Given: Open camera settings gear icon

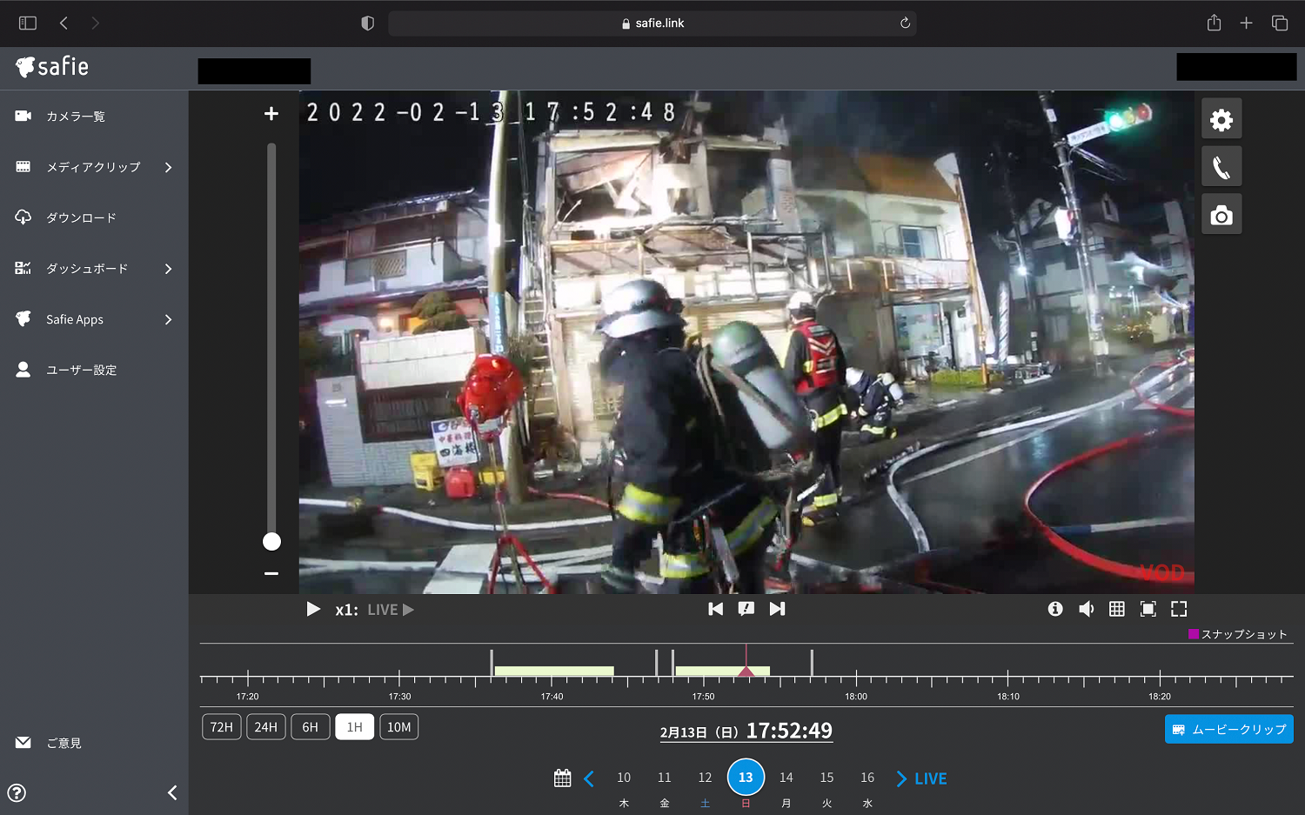Looking at the screenshot, I should pos(1221,120).
